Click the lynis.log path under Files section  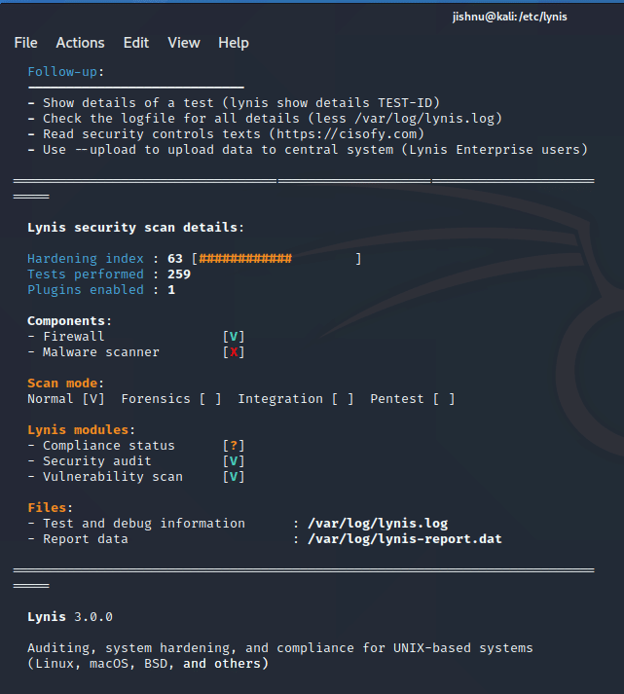[378, 524]
